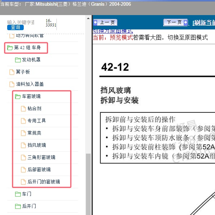Collapse the 车窗玻璃 folder

pos(31,97)
